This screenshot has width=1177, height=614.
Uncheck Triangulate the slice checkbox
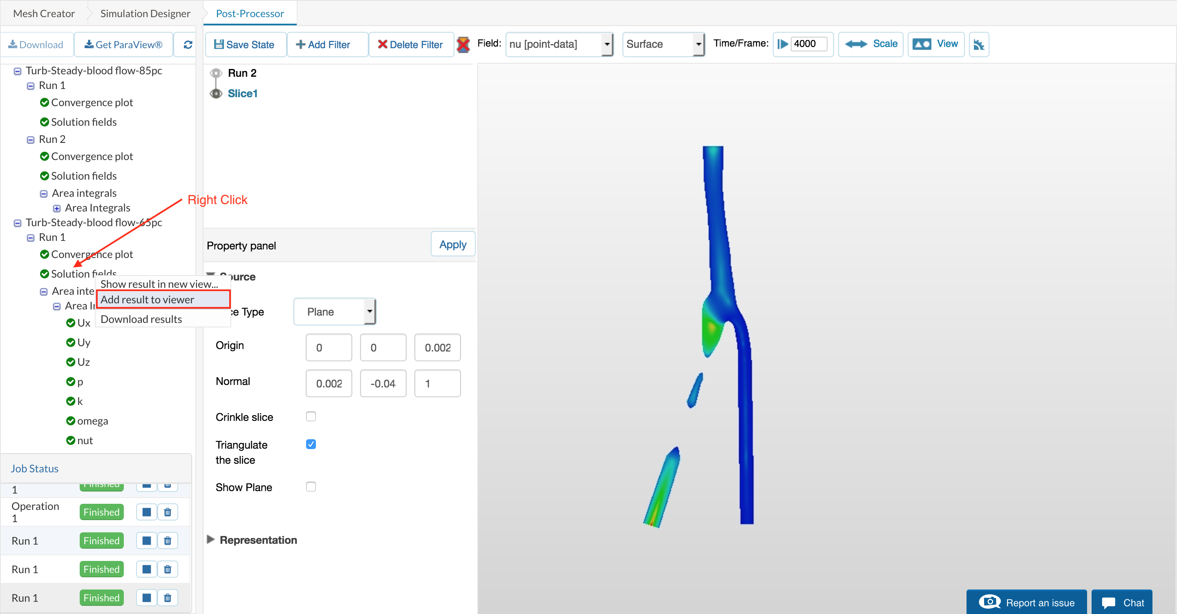(311, 444)
